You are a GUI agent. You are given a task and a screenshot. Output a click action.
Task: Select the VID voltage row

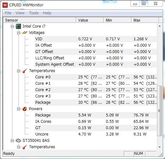(96, 39)
